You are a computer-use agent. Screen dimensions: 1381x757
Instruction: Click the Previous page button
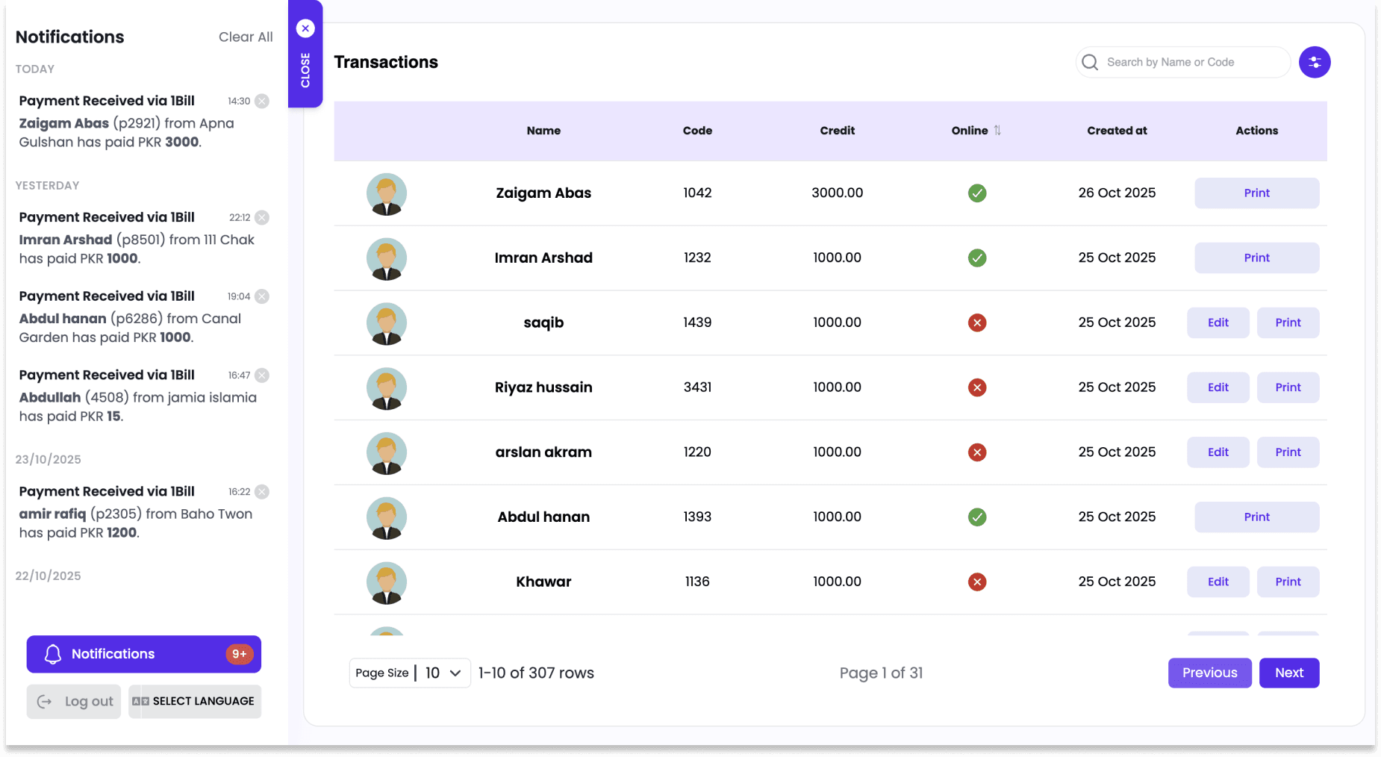tap(1209, 673)
